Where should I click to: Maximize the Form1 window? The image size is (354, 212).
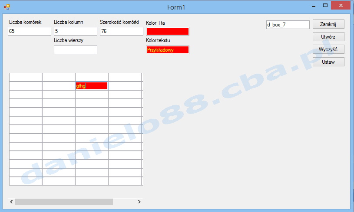[325, 6]
